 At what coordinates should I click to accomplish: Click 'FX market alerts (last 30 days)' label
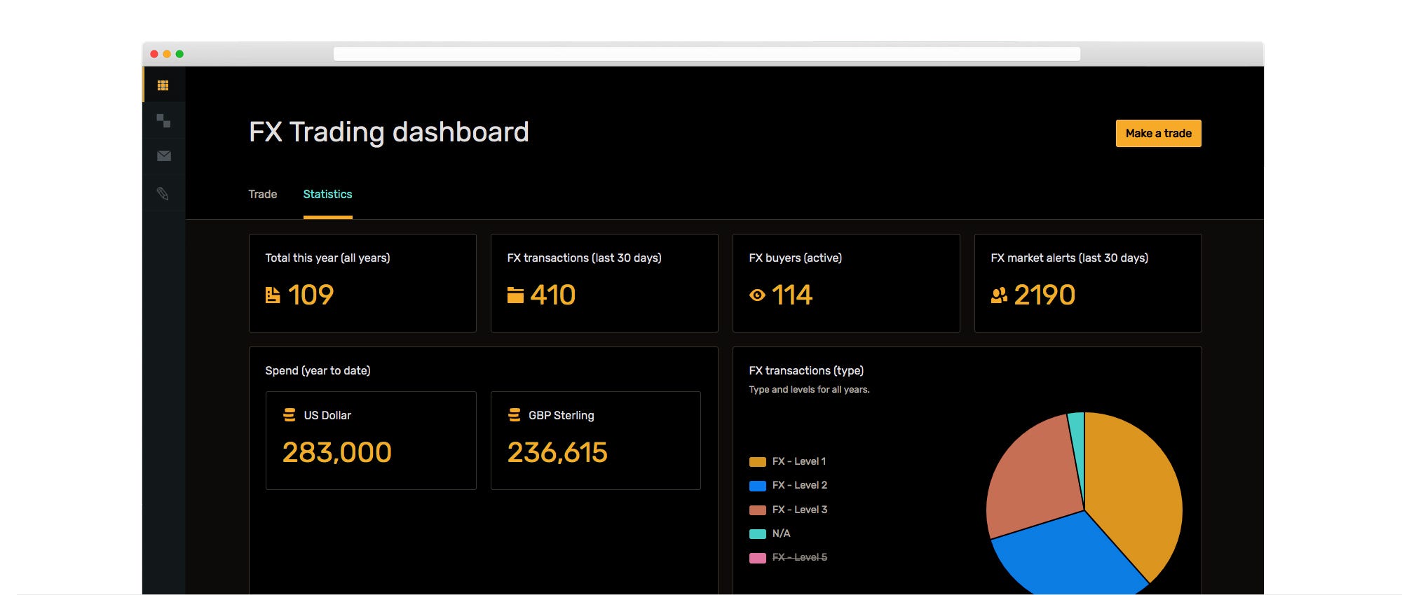point(1069,258)
